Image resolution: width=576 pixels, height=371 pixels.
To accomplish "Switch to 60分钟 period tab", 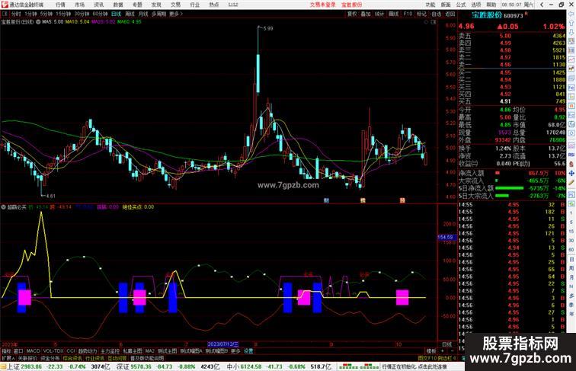I will (100, 14).
